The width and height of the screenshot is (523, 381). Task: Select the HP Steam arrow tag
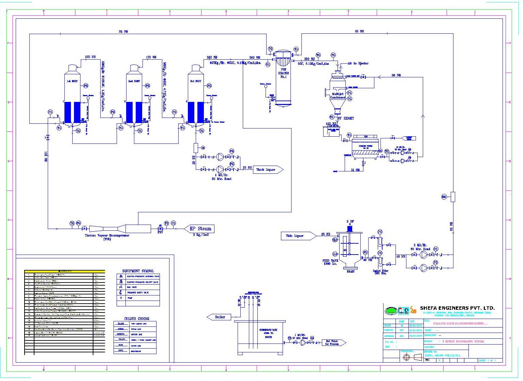tap(199, 229)
